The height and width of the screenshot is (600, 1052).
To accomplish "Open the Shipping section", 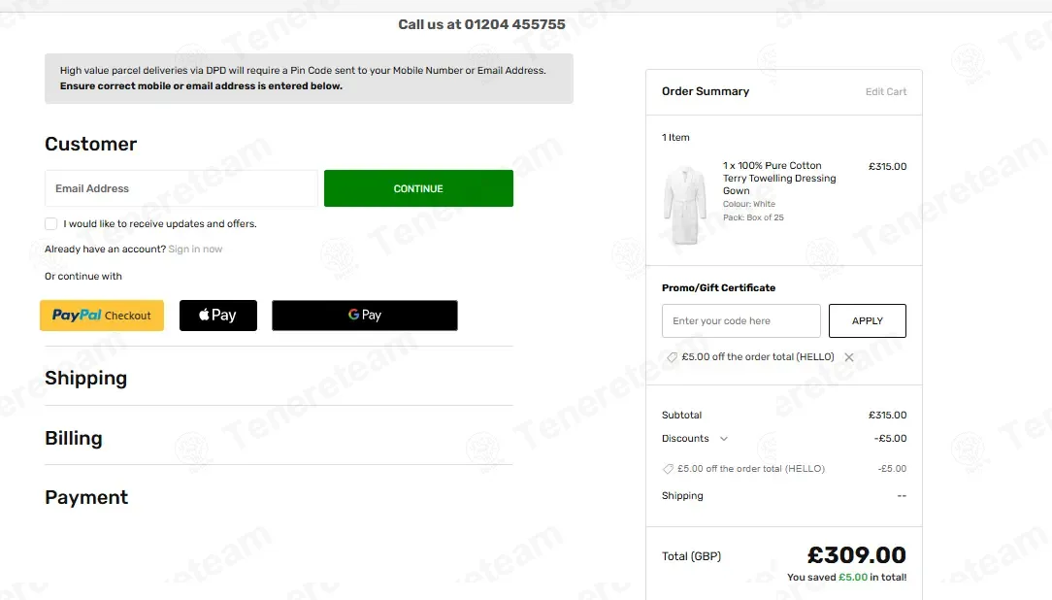I will [x=85, y=378].
